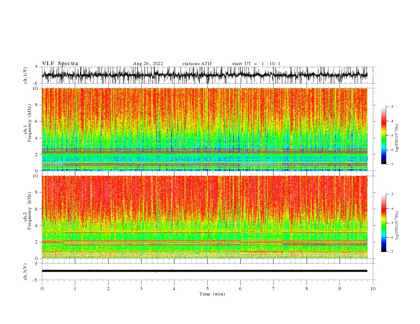Click the "6" kHz tick on ch.2 frequency axis

click(37, 209)
